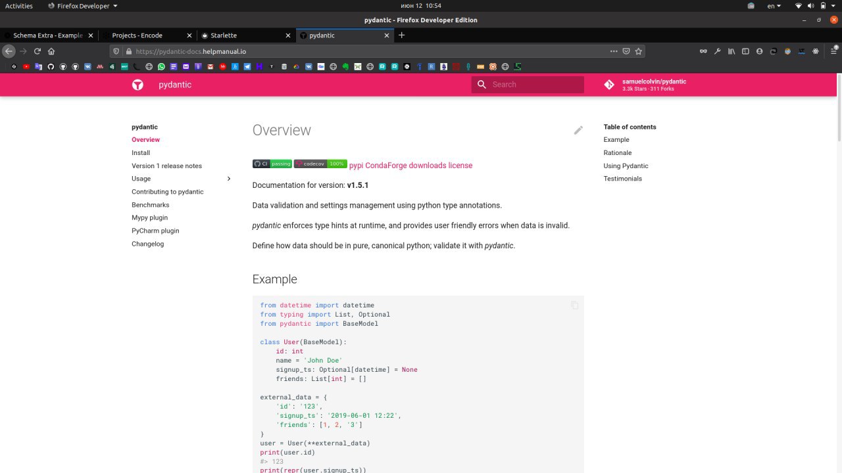Open the 'en' keyboard layout dropdown
The height and width of the screenshot is (473, 842).
774,6
